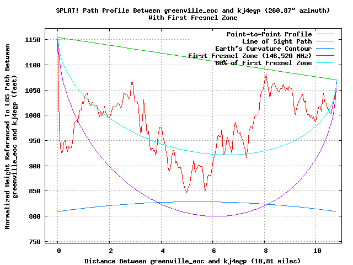The height and width of the screenshot is (265, 353).
Task: Click the red legend line sample for Point-to-Point Profile
Action: (x=325, y=34)
